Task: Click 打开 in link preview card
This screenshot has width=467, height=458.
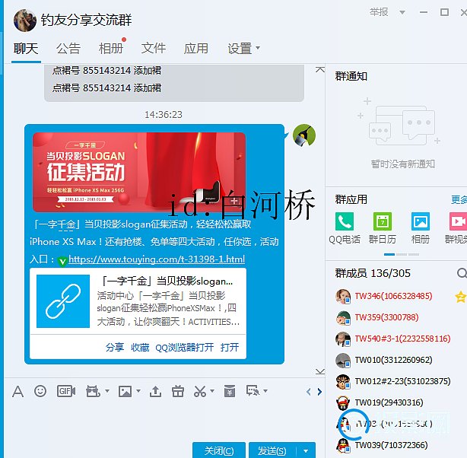Action: click(x=230, y=347)
